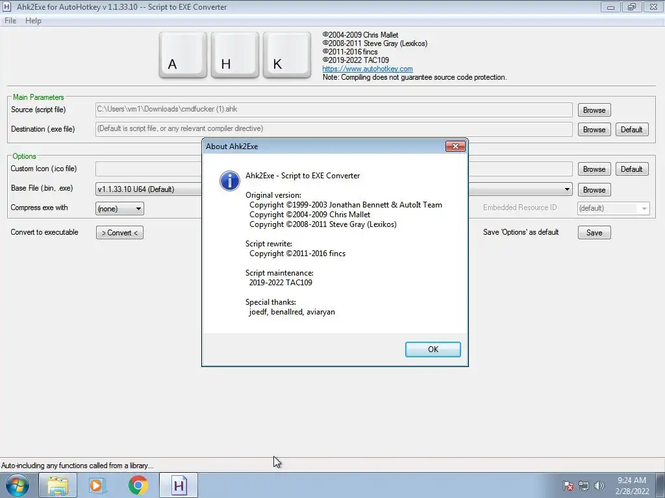Click the blue information icon in About dialog
The image size is (665, 498).
point(229,181)
